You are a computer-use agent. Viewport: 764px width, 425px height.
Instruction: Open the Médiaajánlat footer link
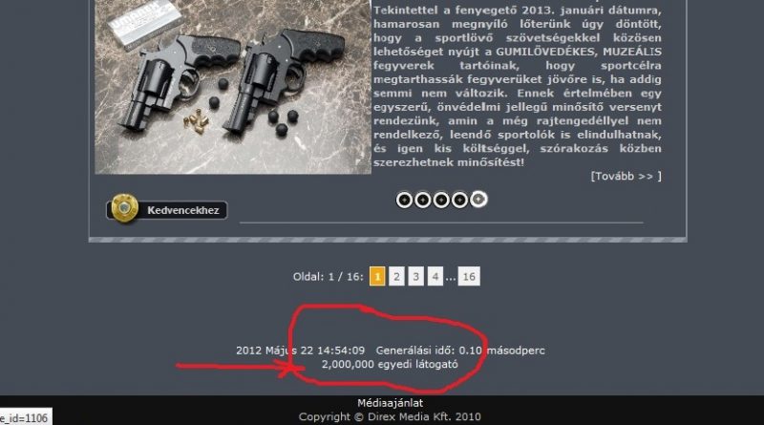[390, 403]
